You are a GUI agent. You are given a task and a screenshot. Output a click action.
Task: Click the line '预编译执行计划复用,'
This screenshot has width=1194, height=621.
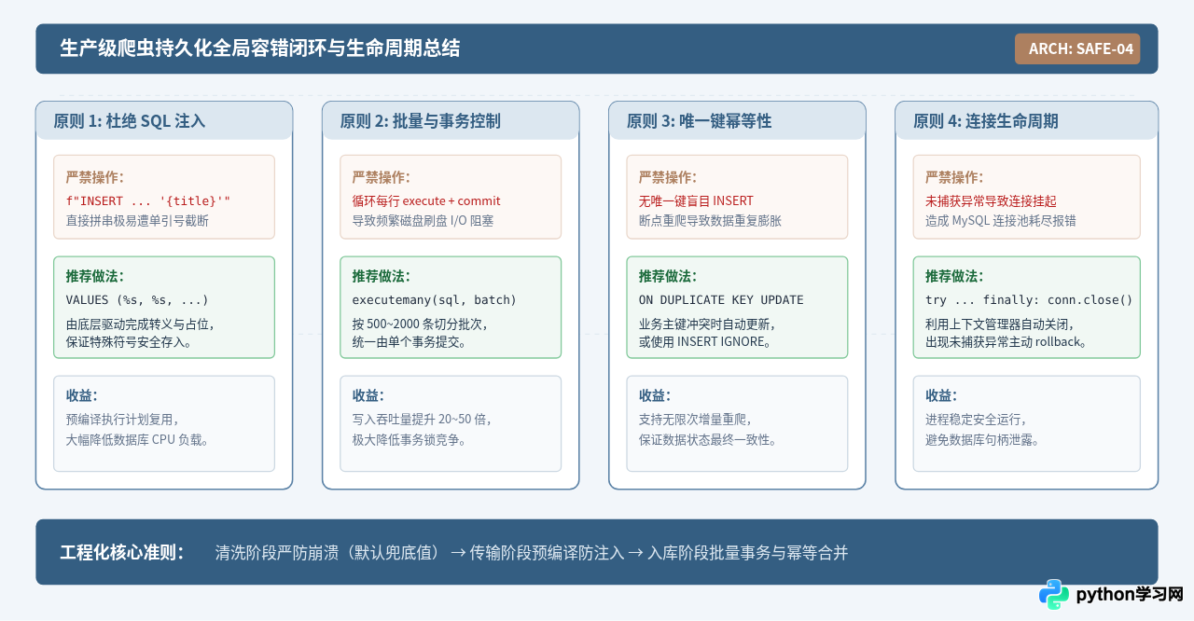[122, 420]
